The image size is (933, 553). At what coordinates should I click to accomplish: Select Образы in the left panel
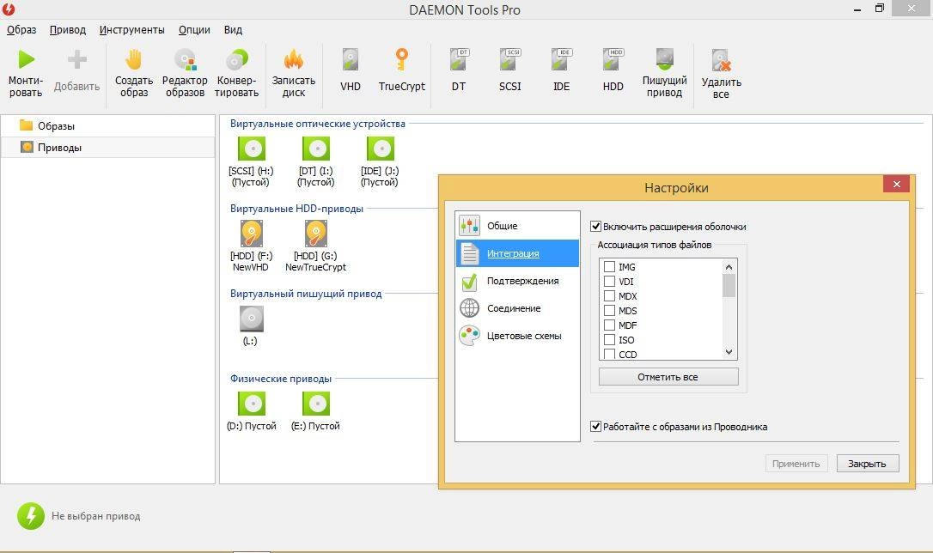pos(107,126)
